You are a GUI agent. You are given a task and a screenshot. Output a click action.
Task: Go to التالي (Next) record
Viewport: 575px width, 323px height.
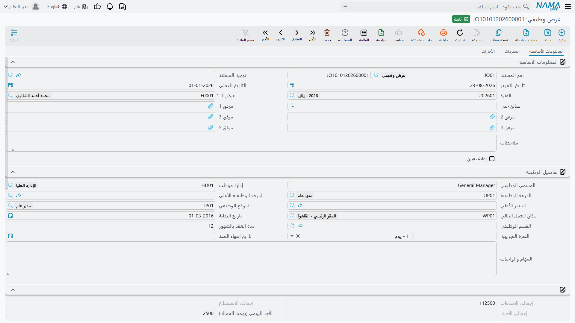(x=281, y=33)
